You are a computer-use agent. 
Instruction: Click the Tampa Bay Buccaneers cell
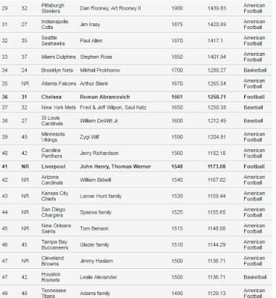tap(54, 244)
